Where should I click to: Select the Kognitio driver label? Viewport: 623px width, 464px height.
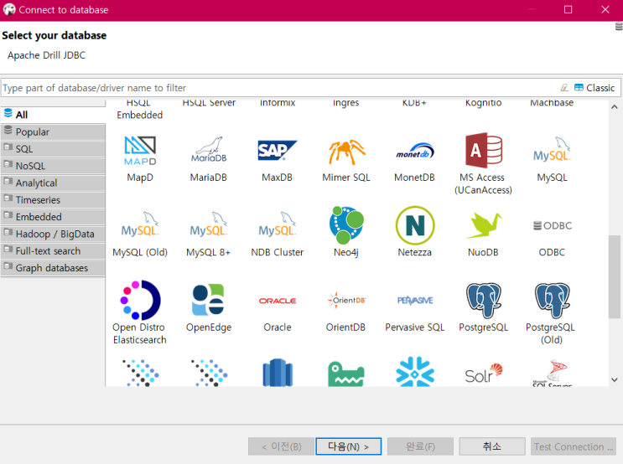[x=483, y=103]
